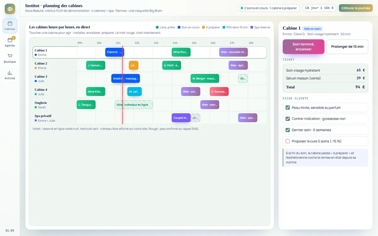Select Anaïs massage appointment in Cabine 3
The image size is (378, 236).
tap(125, 78)
